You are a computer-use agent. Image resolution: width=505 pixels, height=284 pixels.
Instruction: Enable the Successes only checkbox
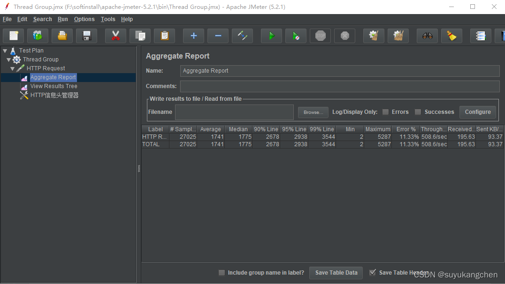click(418, 112)
